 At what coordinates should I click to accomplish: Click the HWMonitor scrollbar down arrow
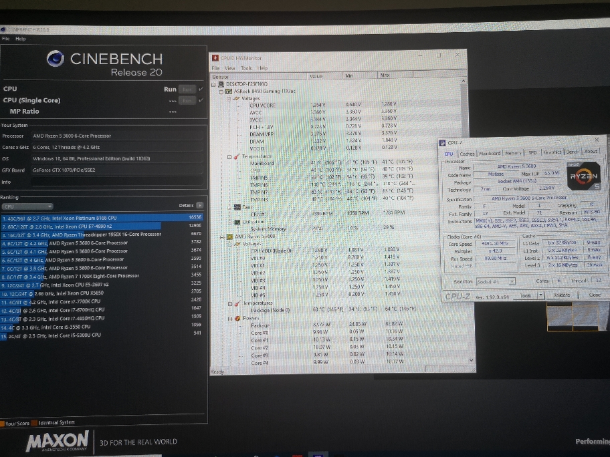coord(471,360)
